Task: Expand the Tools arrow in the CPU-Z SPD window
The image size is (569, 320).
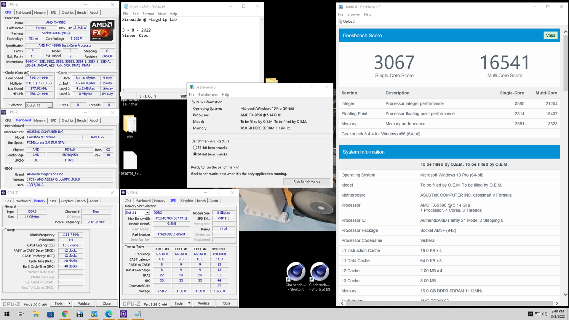Action: pyautogui.click(x=189, y=303)
